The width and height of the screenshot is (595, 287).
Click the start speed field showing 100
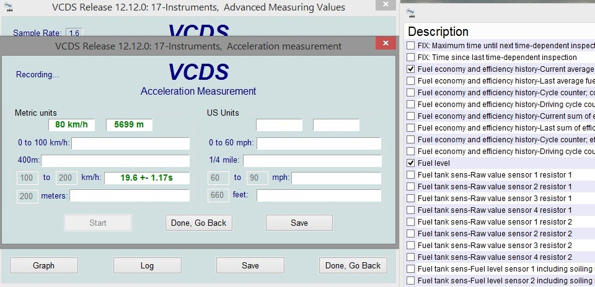pos(27,178)
